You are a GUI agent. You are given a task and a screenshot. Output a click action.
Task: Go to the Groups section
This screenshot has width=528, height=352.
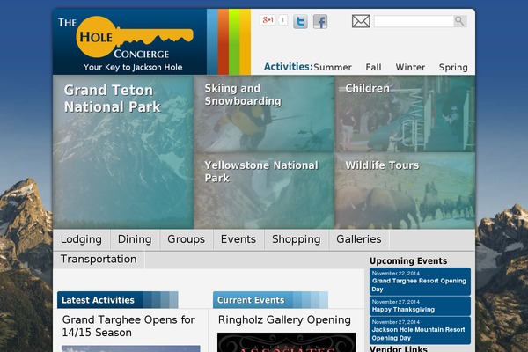click(187, 239)
